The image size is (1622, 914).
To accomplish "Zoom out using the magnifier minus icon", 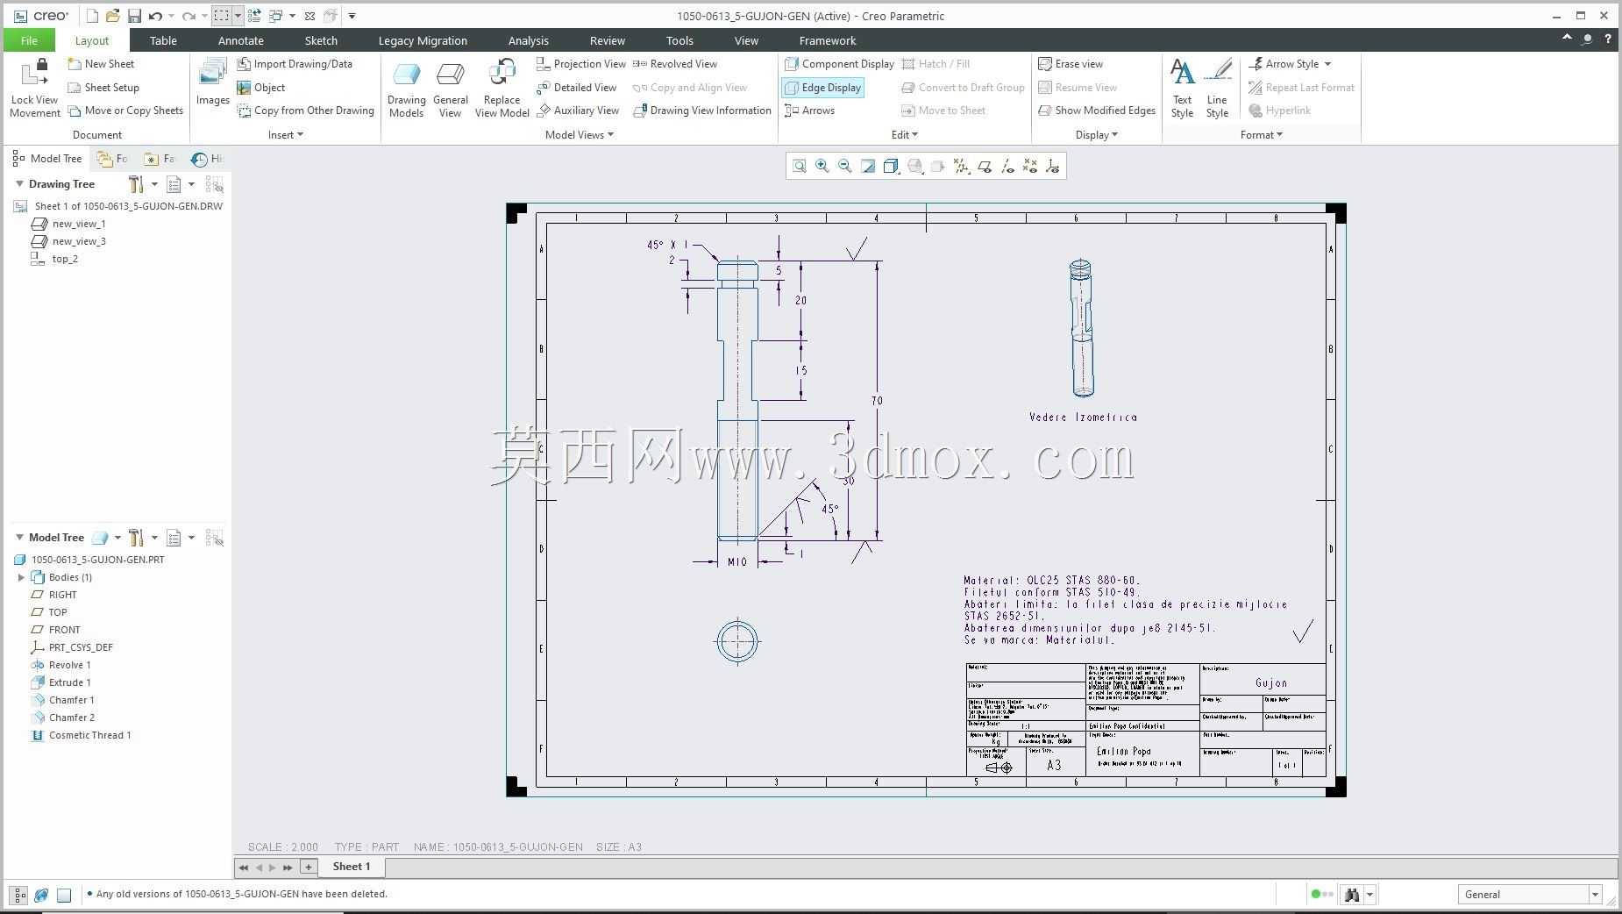I will tap(845, 167).
